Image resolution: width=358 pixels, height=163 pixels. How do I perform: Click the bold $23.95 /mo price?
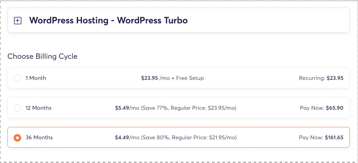click(x=150, y=78)
